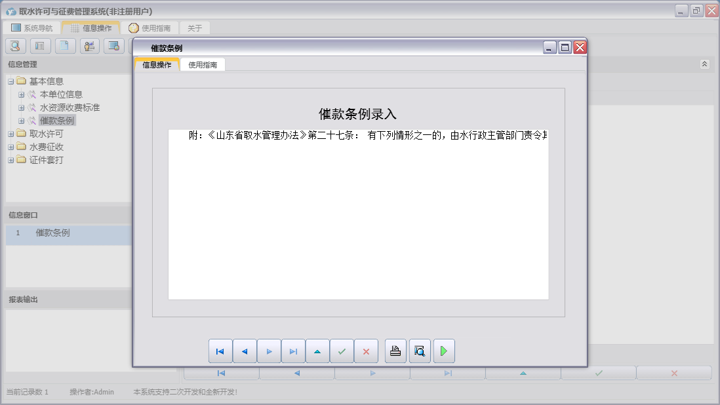Click into the 催款条例录入 text area
This screenshot has width=720, height=405.
pos(358,216)
